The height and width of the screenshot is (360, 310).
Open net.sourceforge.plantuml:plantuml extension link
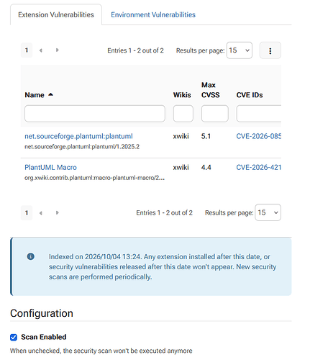pos(78,136)
